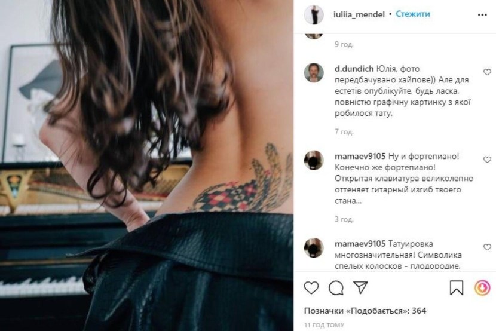Like the post with the heart icon
The width and height of the screenshot is (496, 331).
tap(311, 288)
